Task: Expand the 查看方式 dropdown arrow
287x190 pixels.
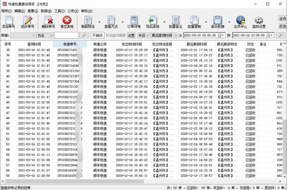Action: point(122,22)
